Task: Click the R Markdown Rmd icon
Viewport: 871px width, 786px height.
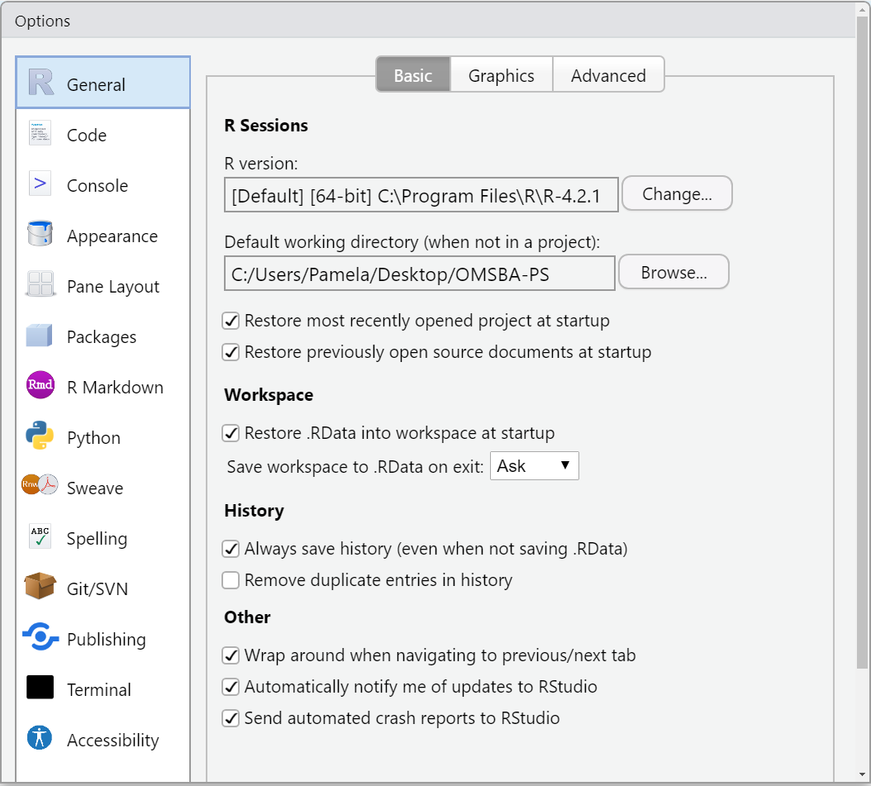Action: point(40,385)
